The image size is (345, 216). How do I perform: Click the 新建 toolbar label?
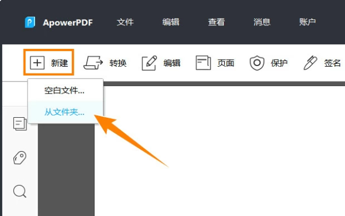coord(59,63)
